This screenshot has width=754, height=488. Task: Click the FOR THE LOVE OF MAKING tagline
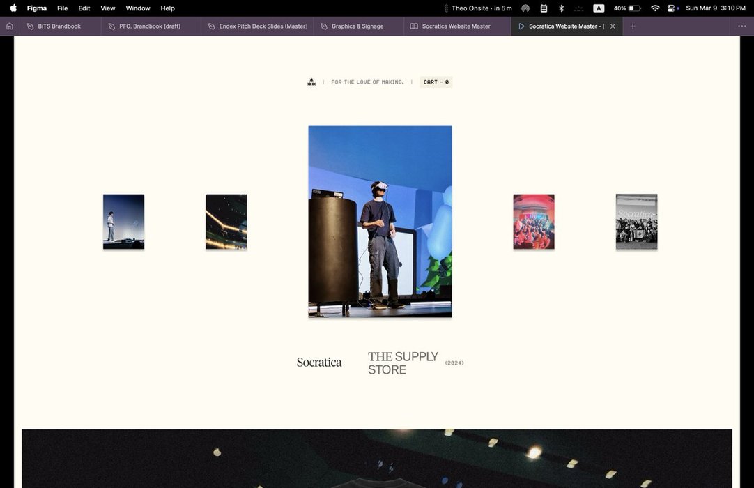(x=367, y=82)
